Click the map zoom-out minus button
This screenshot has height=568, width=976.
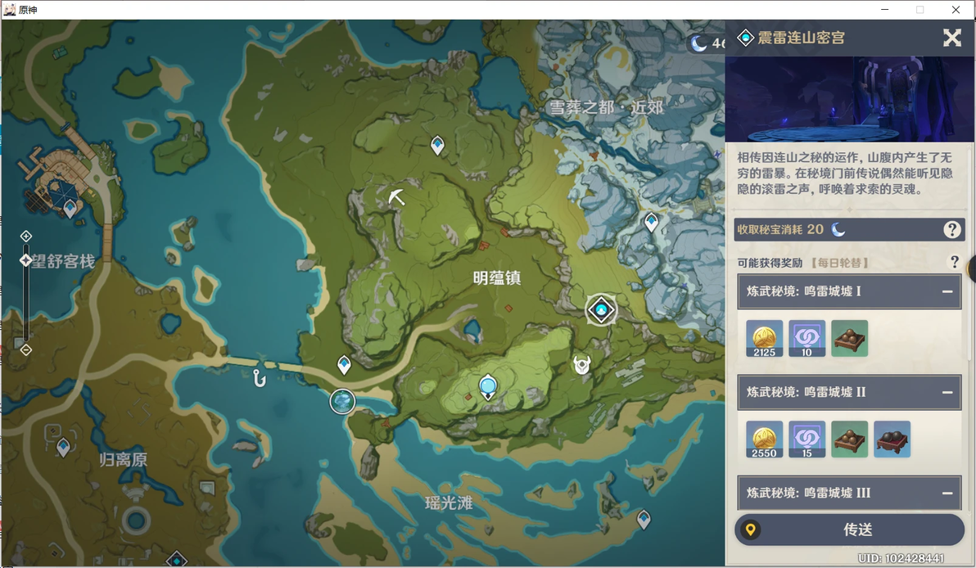pos(25,350)
